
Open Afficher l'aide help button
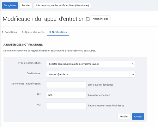pos(100,19)
